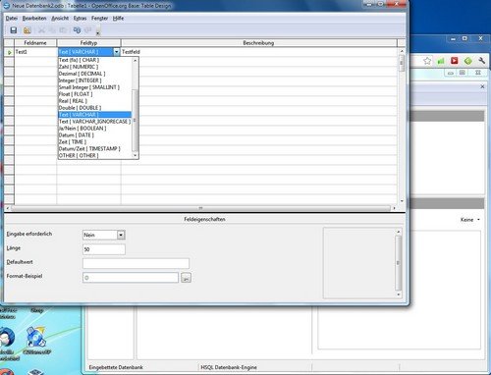491x375 pixels.
Task: Open the Ansicht menu
Action: [x=60, y=19]
